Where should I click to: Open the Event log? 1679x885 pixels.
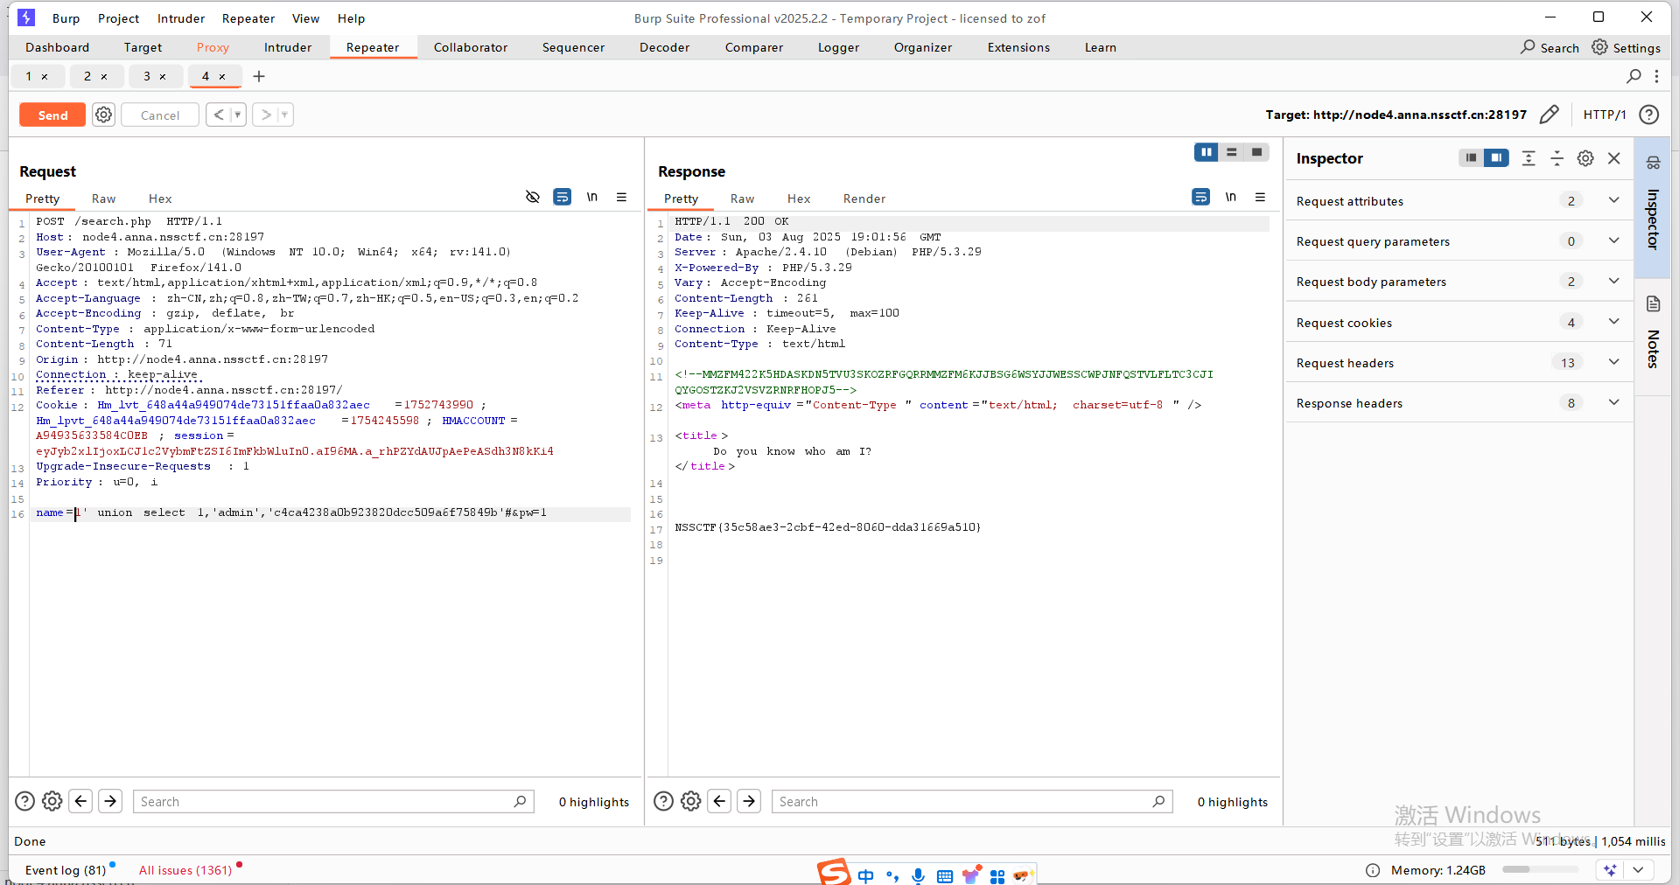66,870
